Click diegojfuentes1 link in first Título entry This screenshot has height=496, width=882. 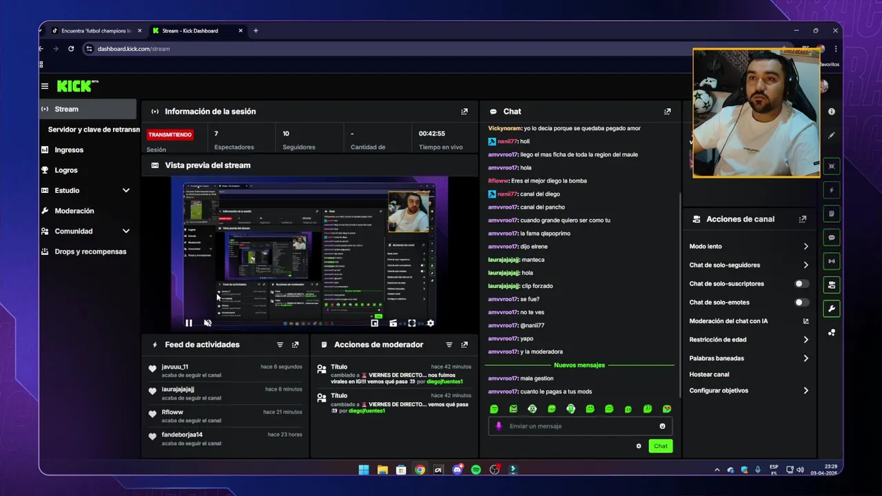pyautogui.click(x=444, y=382)
